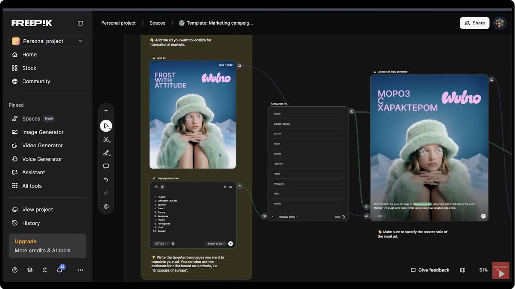Add a node with plus tool
The height and width of the screenshot is (289, 515).
pos(106,111)
